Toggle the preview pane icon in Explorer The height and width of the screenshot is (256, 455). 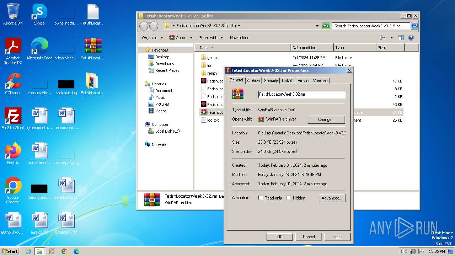[x=401, y=38]
